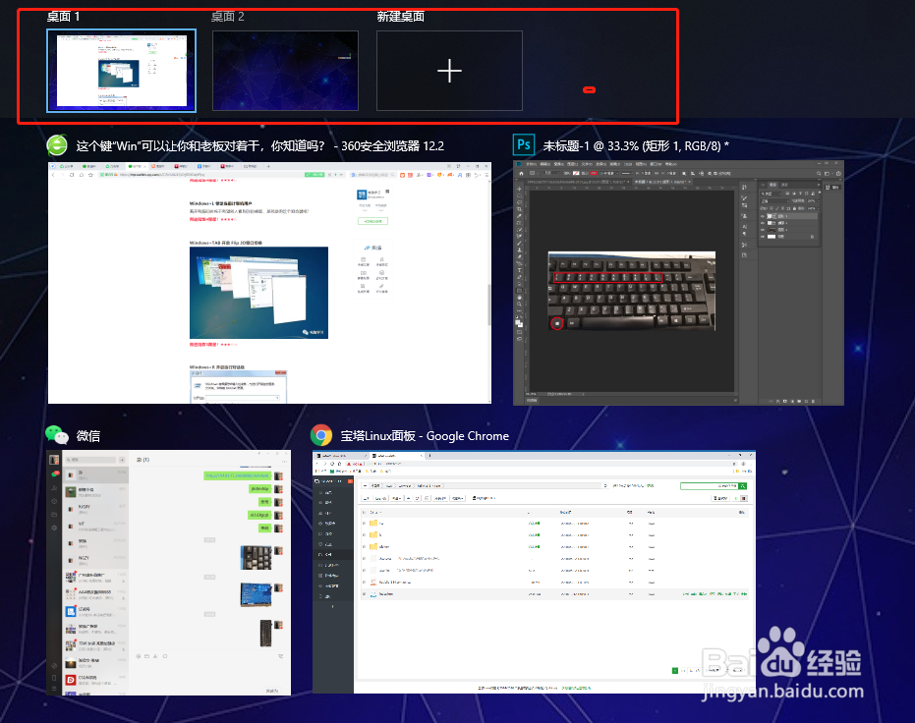Click the plus button under 新建桌面

(x=449, y=70)
